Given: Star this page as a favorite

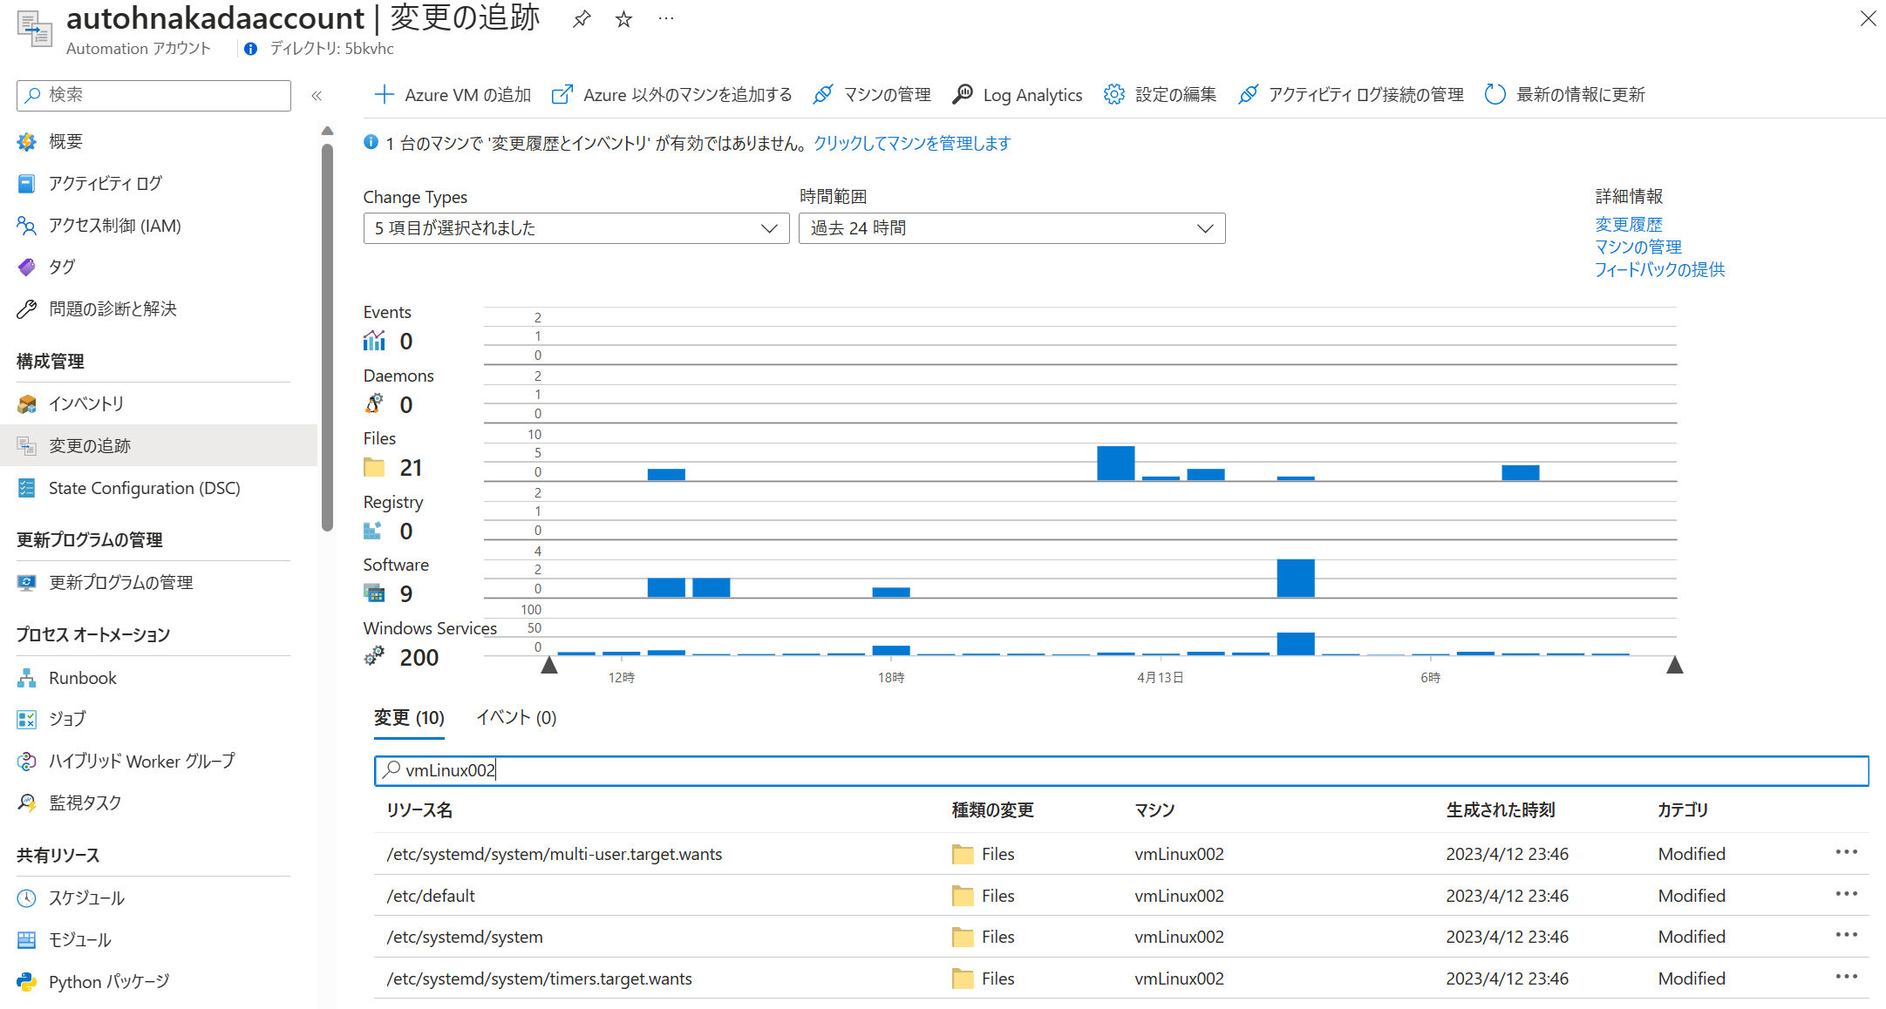Looking at the screenshot, I should (x=623, y=19).
